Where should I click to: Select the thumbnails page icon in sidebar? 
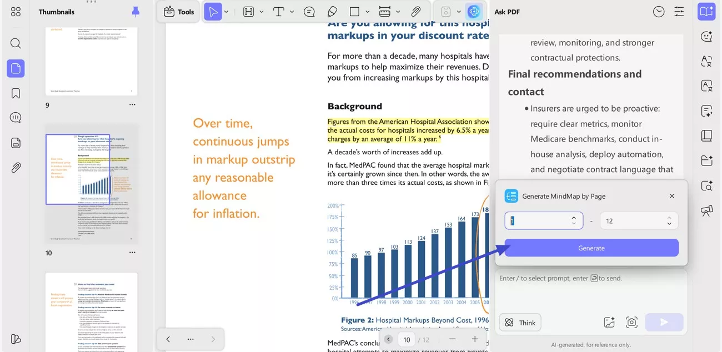point(16,68)
